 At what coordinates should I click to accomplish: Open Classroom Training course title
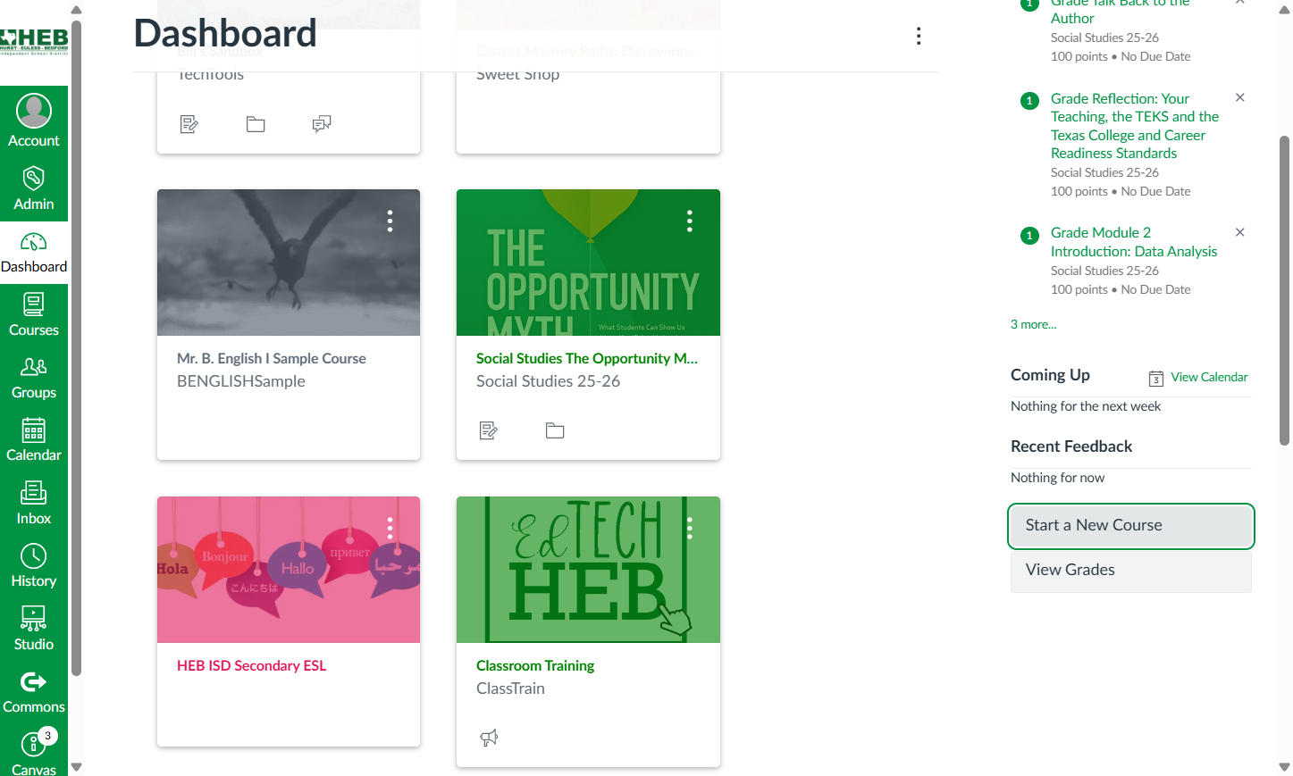click(535, 665)
